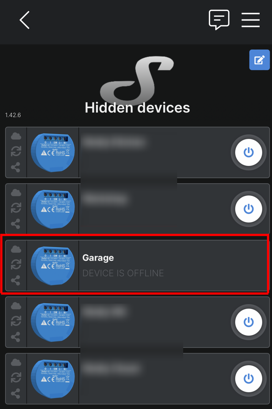Toggle power on the second device
272x409 pixels.
pyautogui.click(x=249, y=209)
